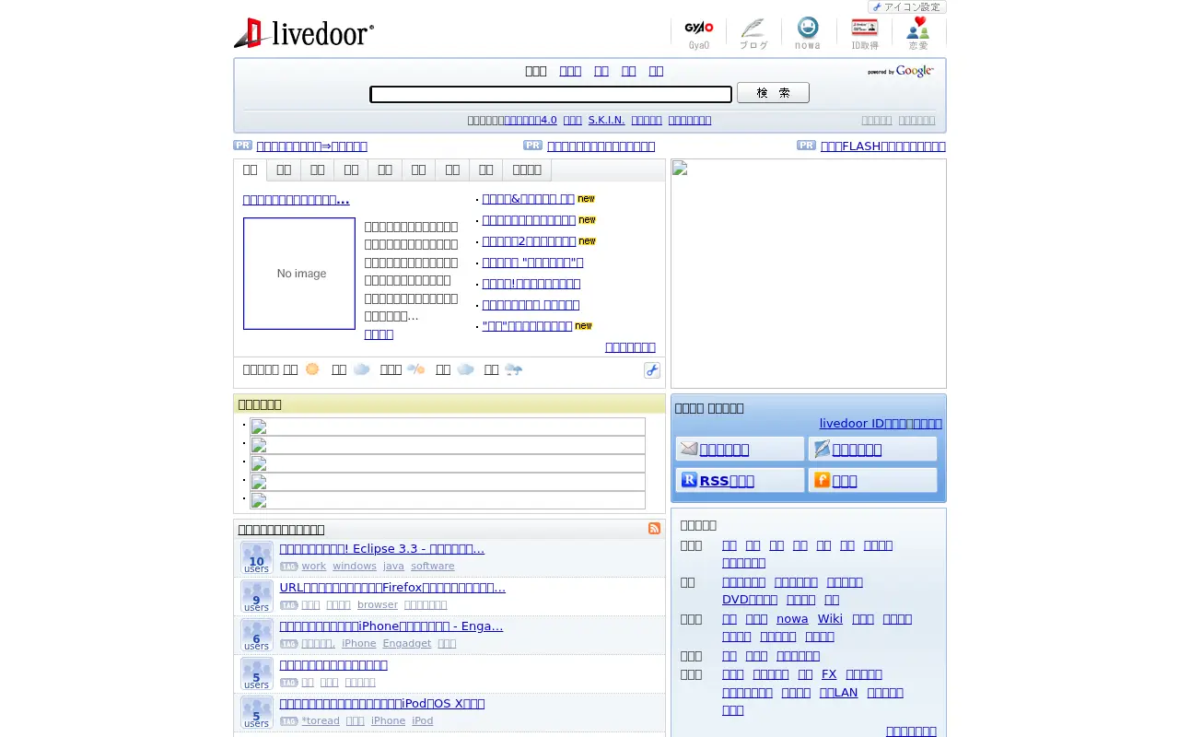Click the livedoor logo
The height and width of the screenshot is (737, 1179).
point(304,33)
